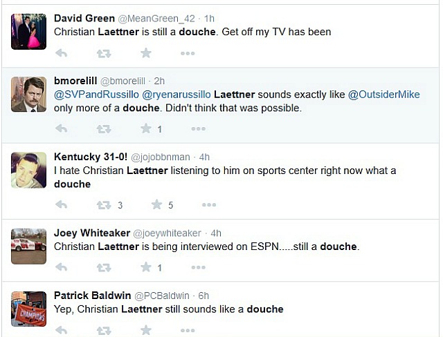Reply to bmorelill's tweet
Viewport: 443px width, 337px height.
point(61,128)
